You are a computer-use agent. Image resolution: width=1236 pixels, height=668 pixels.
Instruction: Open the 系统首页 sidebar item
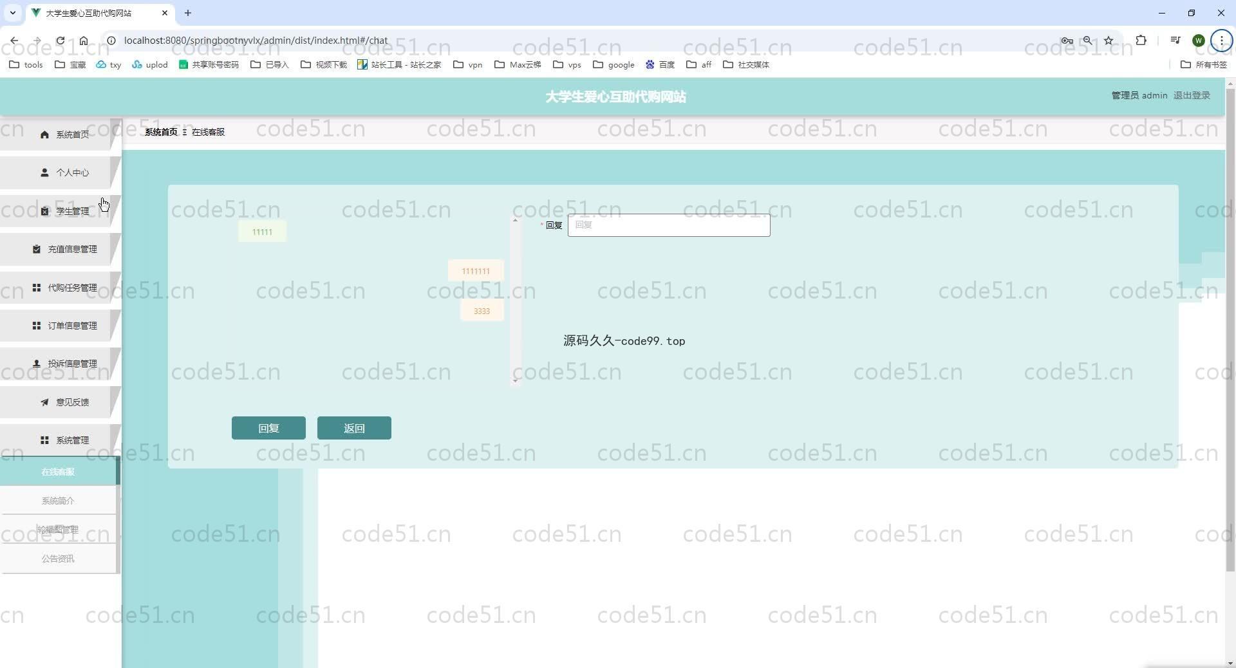[61, 135]
